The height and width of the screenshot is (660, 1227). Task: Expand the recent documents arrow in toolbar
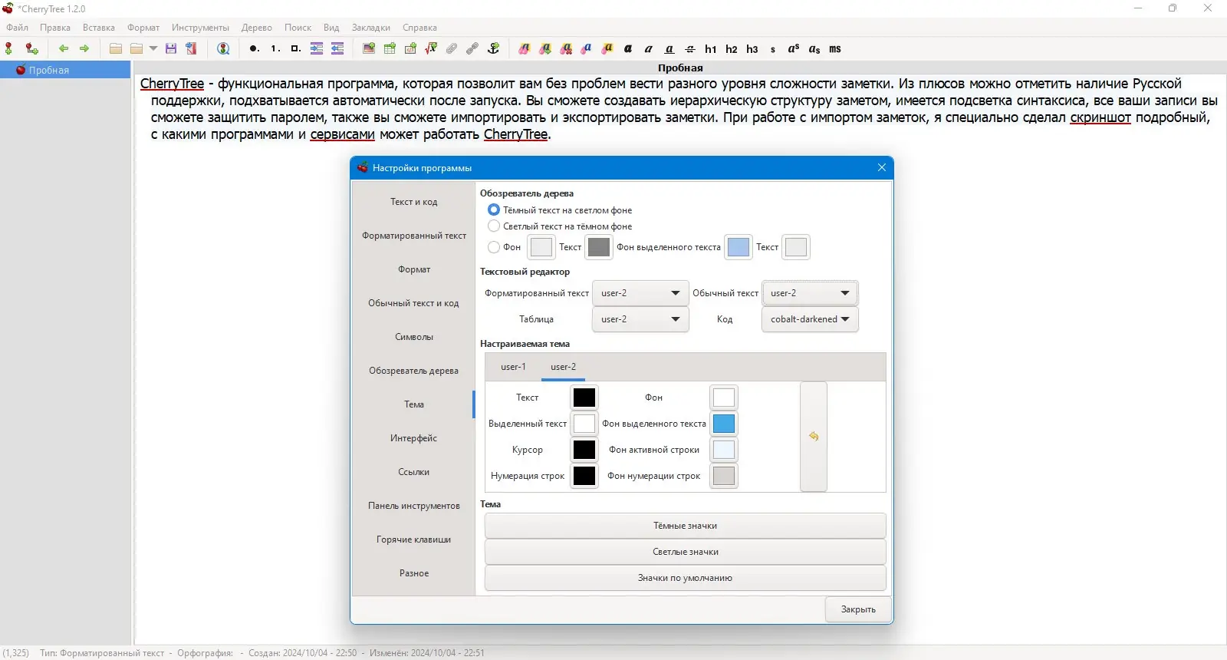pyautogui.click(x=153, y=48)
